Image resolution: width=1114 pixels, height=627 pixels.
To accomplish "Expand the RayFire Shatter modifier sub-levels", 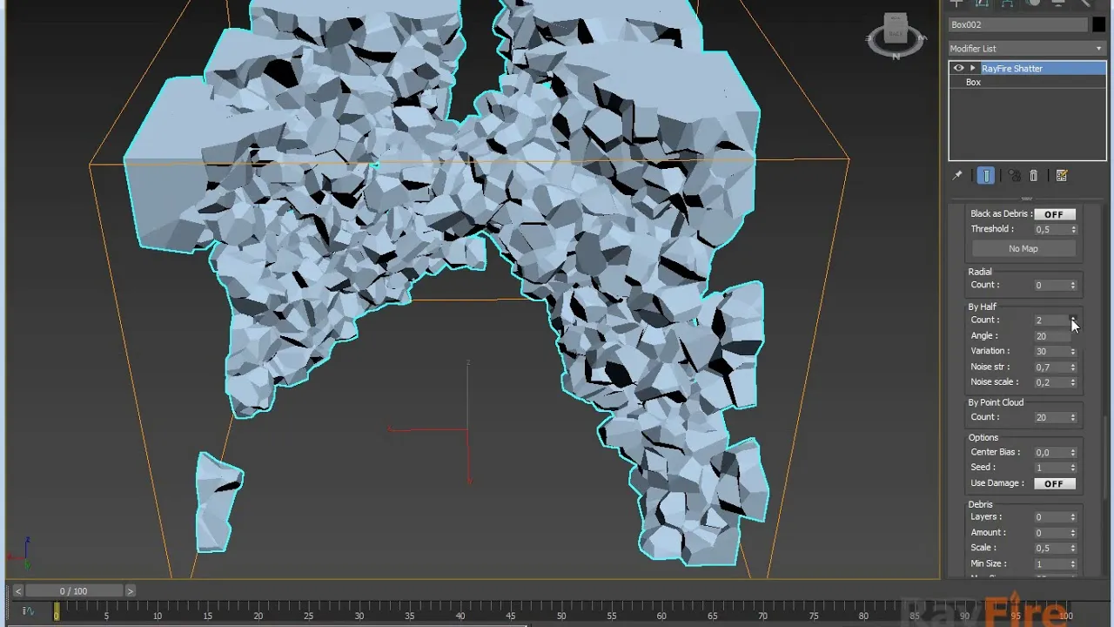I will pos(972,69).
